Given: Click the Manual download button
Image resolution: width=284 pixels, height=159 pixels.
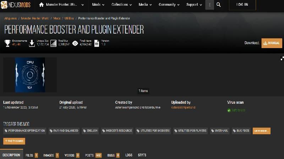Looking at the screenshot, I should click(x=272, y=43).
